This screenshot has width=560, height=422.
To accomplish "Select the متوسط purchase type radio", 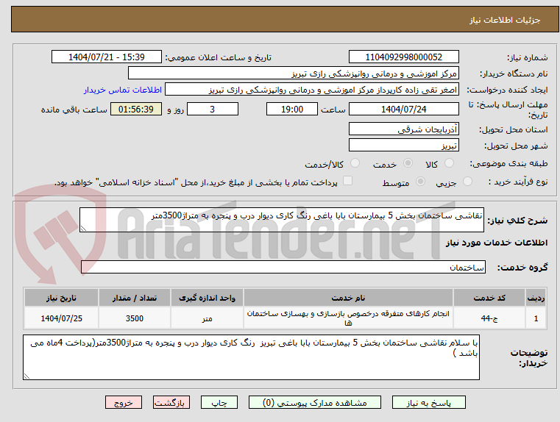I will [x=421, y=182].
